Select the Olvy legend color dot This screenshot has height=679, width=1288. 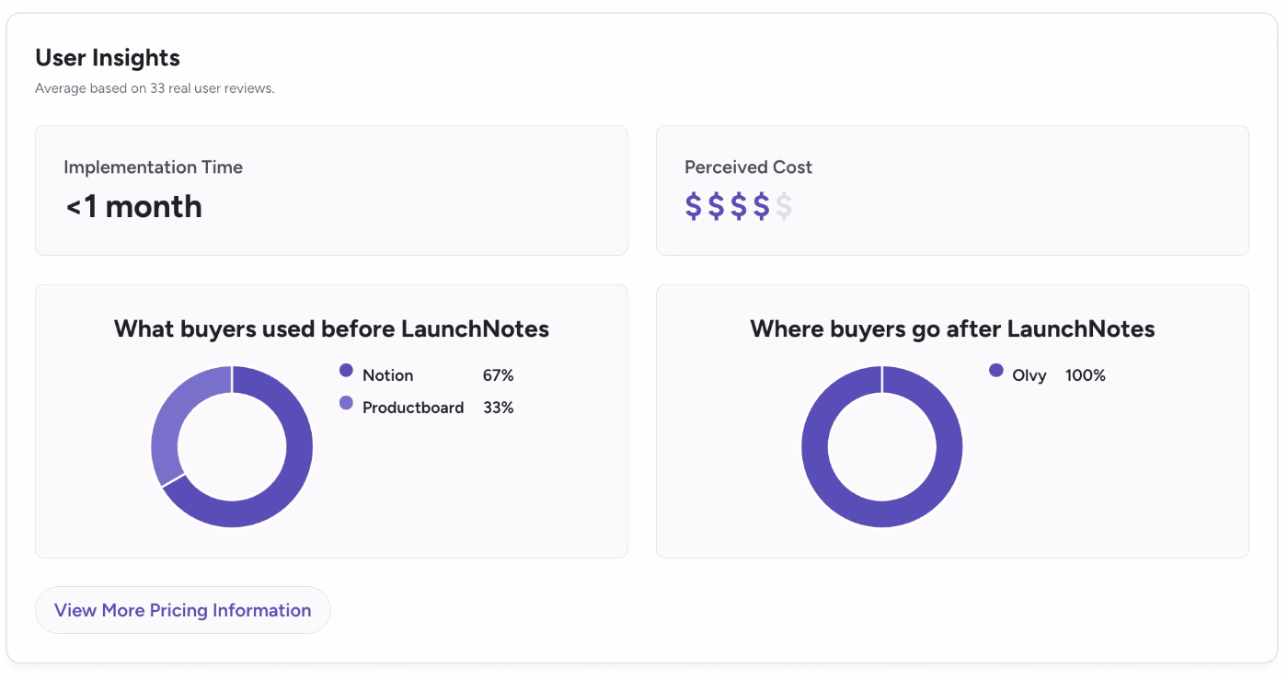tap(995, 371)
